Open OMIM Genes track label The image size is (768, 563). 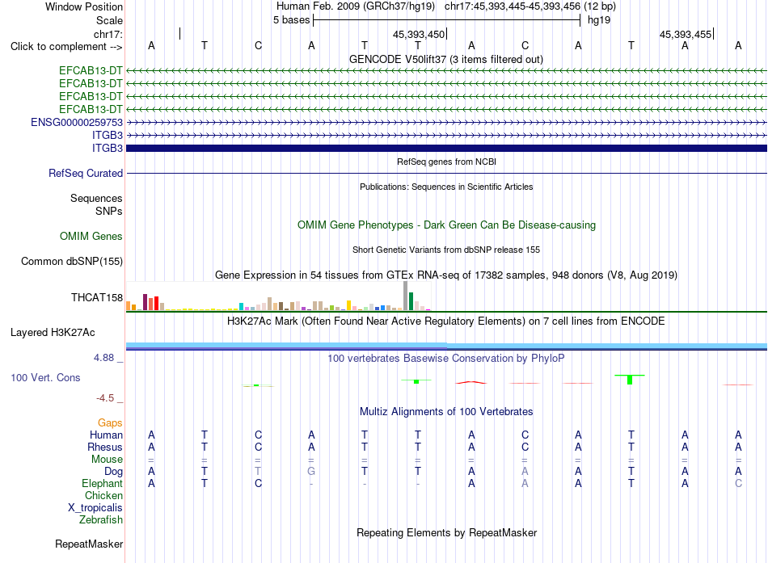pyautogui.click(x=91, y=237)
